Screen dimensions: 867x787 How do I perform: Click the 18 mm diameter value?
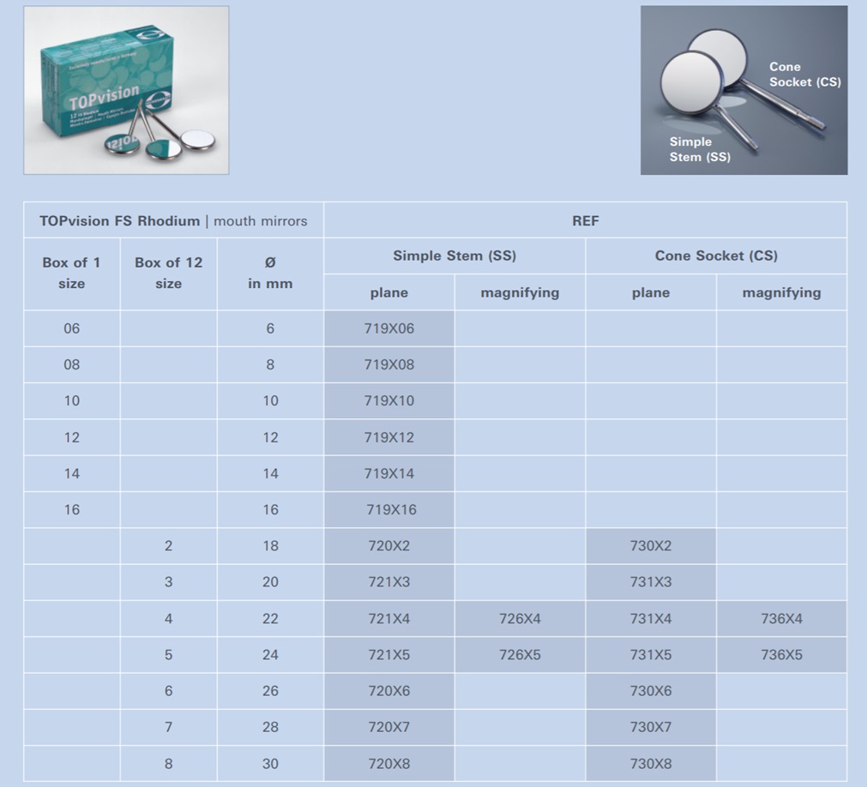coord(270,546)
